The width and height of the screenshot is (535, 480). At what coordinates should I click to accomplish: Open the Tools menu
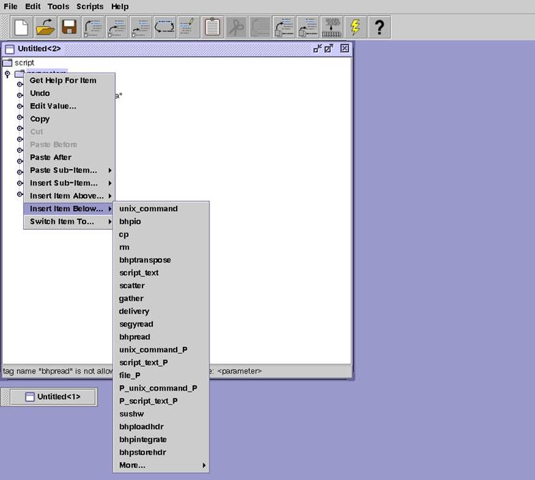click(x=59, y=7)
